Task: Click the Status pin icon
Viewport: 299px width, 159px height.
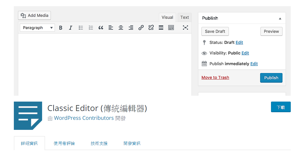Action: pyautogui.click(x=204, y=42)
